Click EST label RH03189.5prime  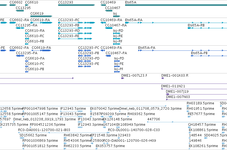pyautogui.click(x=200, y=103)
